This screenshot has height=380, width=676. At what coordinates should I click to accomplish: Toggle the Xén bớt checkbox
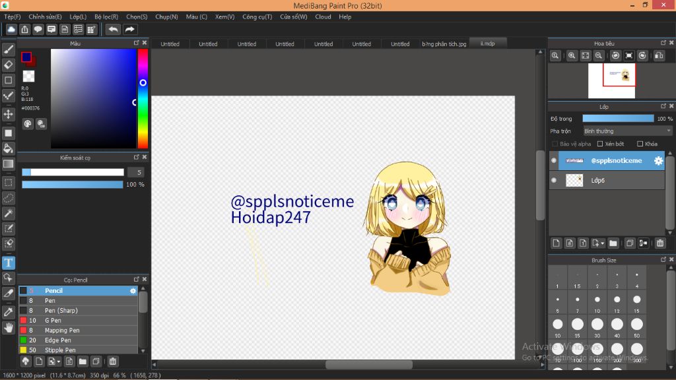[x=599, y=144]
